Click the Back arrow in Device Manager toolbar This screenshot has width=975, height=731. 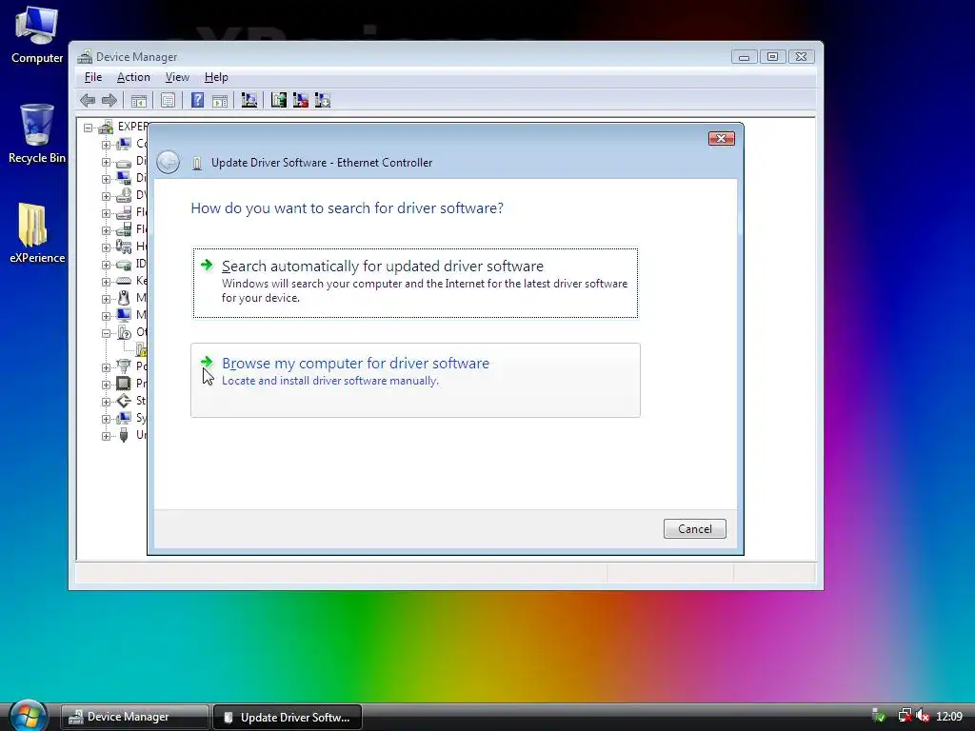[x=88, y=100]
